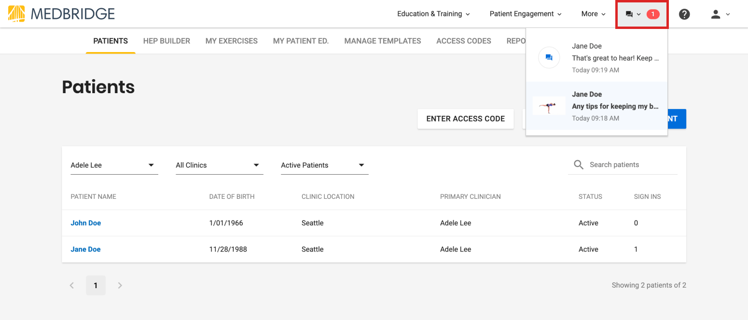Open the Adele Lee clinician dropdown
This screenshot has height=320, width=748.
click(x=114, y=165)
